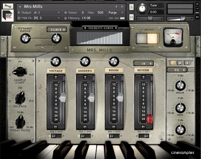Click the Pedal Noise knob
201x159 pixels.
point(20,121)
